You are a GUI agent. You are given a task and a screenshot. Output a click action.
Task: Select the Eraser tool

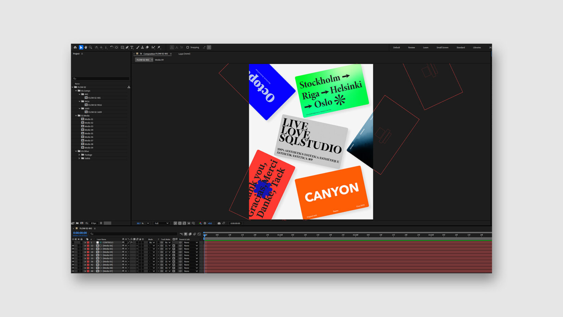click(x=147, y=47)
